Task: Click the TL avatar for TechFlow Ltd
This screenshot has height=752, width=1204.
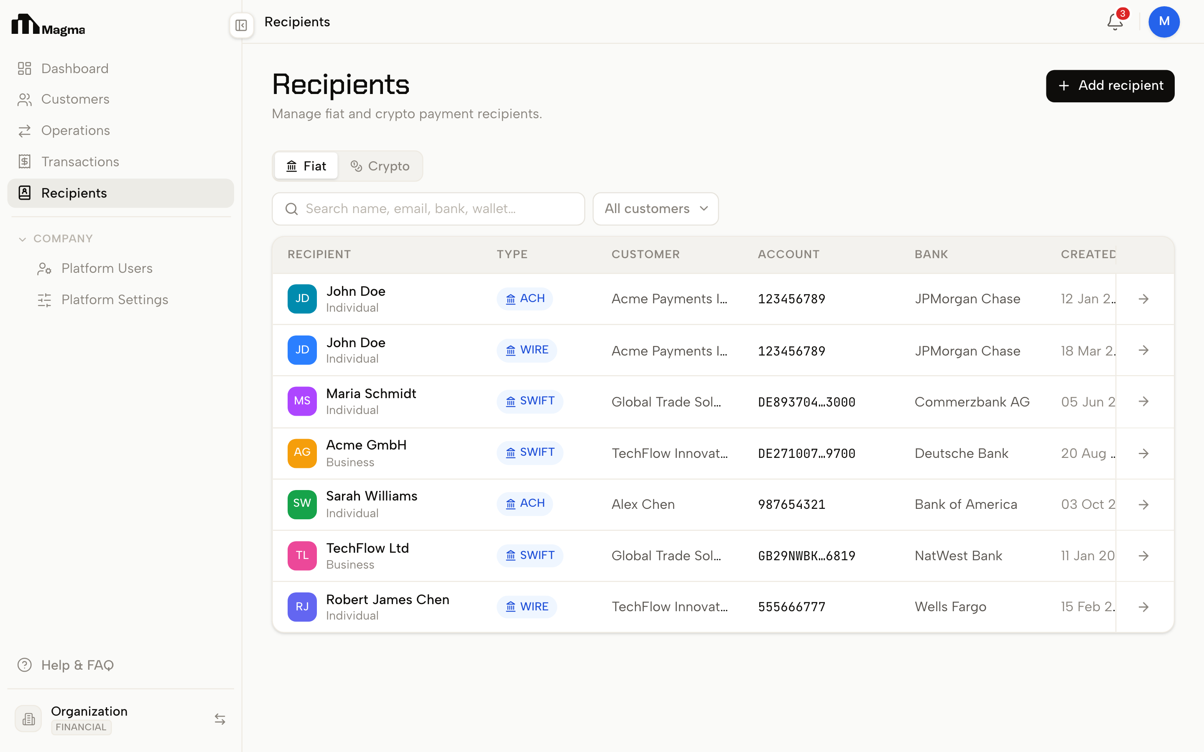Action: (302, 556)
